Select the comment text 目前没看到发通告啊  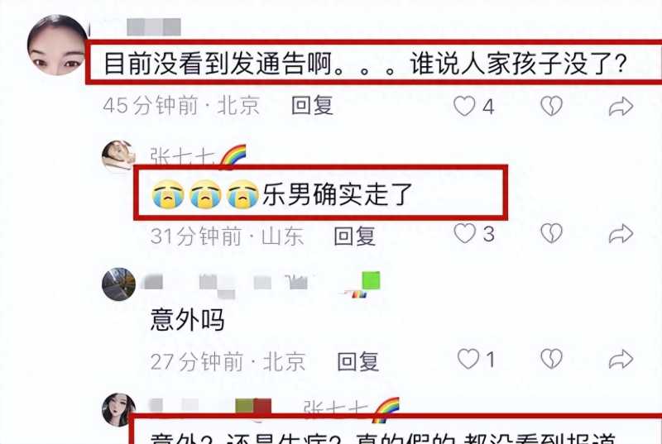218,64
